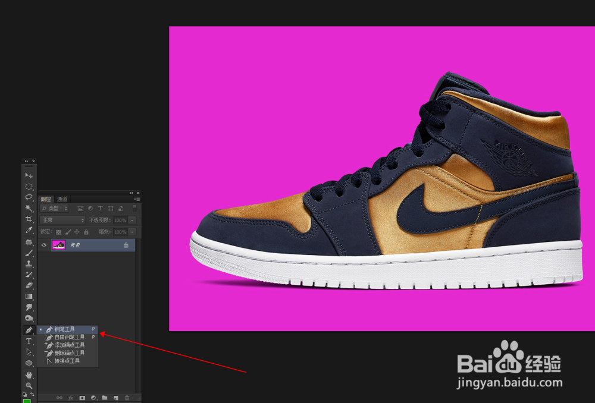This screenshot has height=403, width=595.
Task: Open the 填充 fill slider arrow
Action: coord(132,232)
